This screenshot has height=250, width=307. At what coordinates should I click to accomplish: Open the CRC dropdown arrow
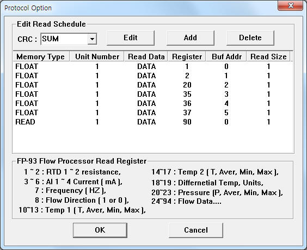pos(92,39)
